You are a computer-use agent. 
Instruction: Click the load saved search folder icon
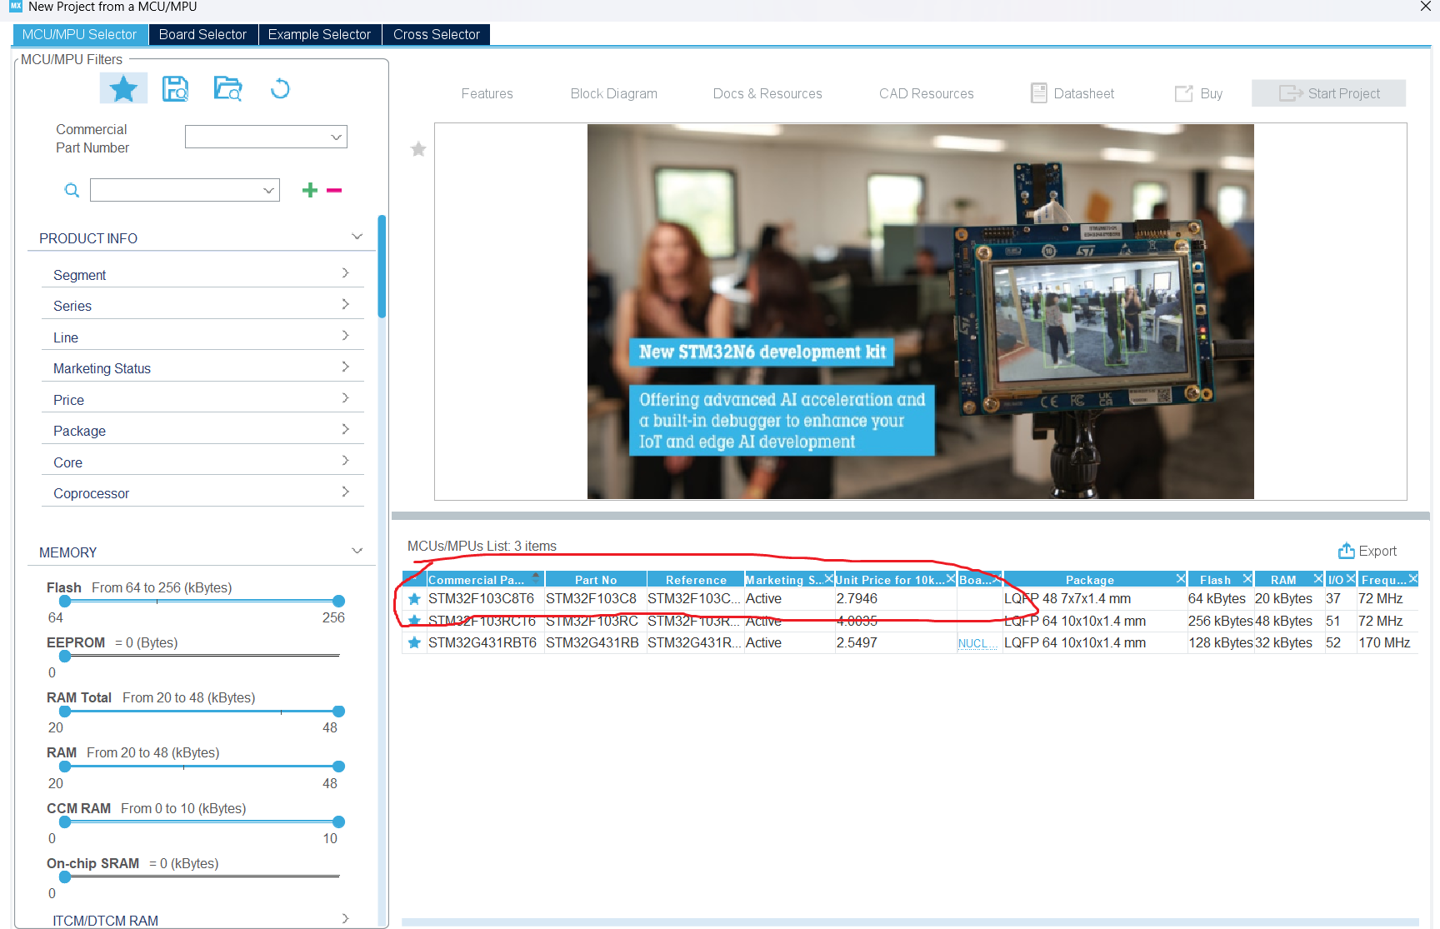point(227,88)
